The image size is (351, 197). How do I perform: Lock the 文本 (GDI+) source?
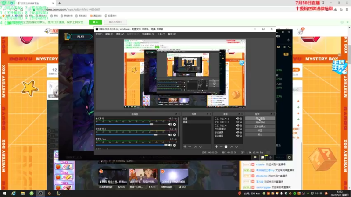(241, 126)
